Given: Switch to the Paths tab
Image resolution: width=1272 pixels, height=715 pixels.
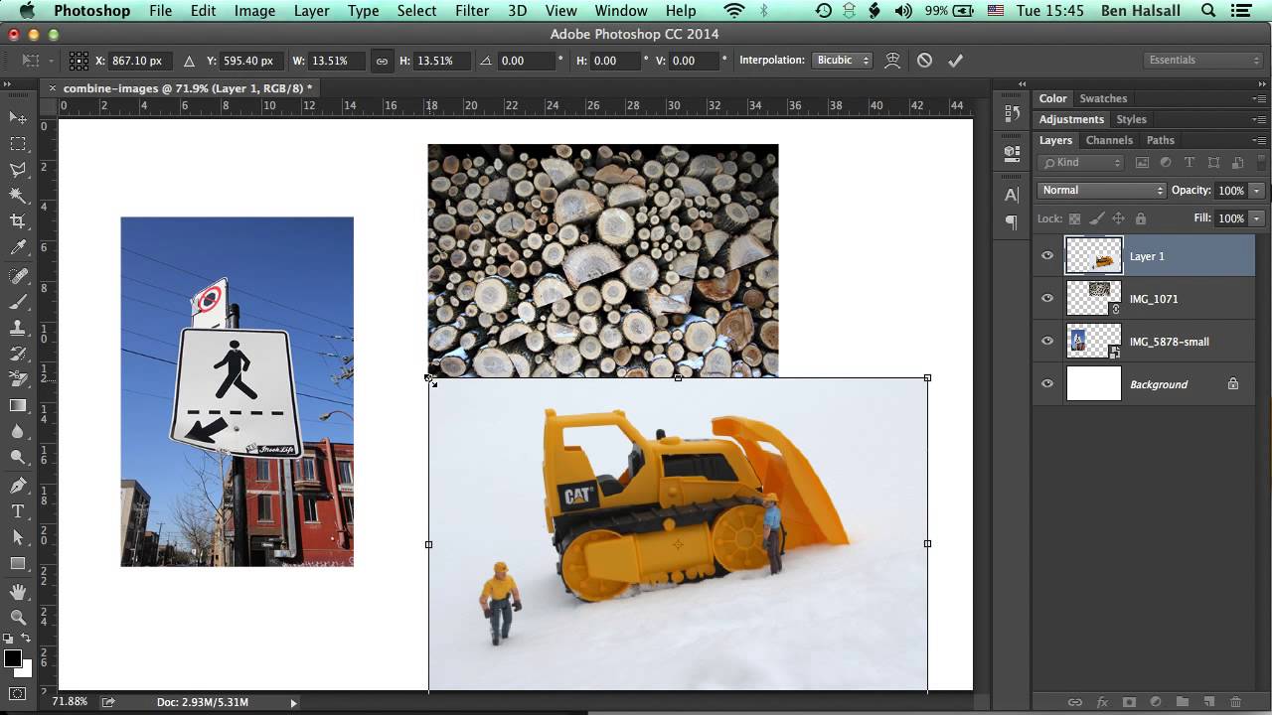Looking at the screenshot, I should 1160,141.
